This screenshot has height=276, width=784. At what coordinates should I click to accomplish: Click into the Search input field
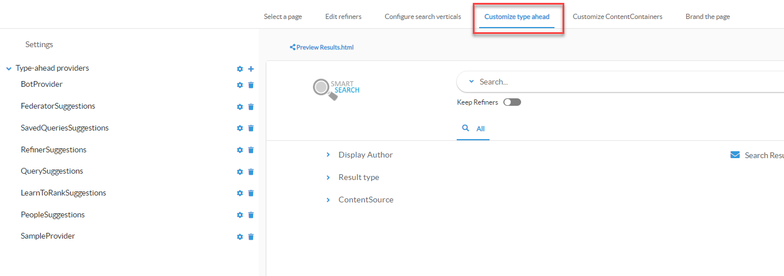click(575, 82)
